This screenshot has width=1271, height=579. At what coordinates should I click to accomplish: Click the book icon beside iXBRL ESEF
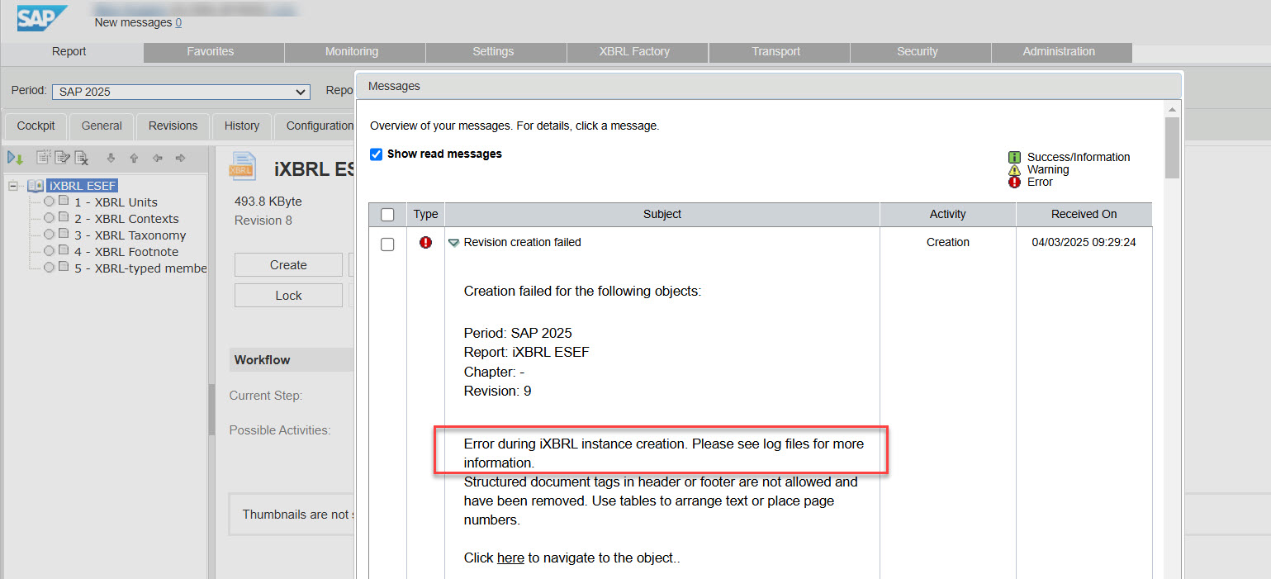click(36, 186)
